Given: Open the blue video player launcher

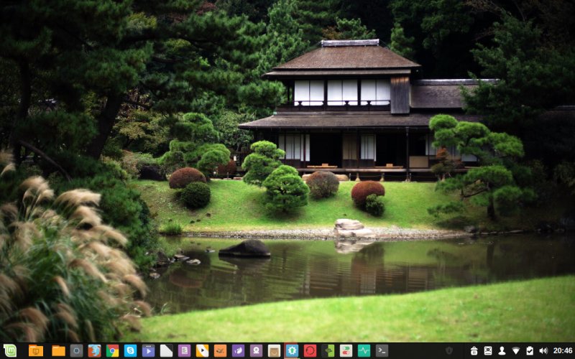Looking at the screenshot, I should [x=148, y=350].
